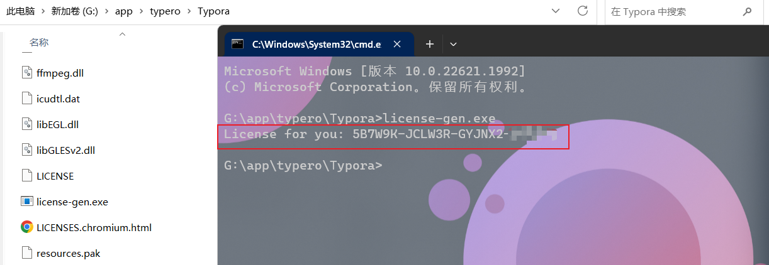Expand the address bar history dropdown
This screenshot has height=265, width=769.
point(556,11)
